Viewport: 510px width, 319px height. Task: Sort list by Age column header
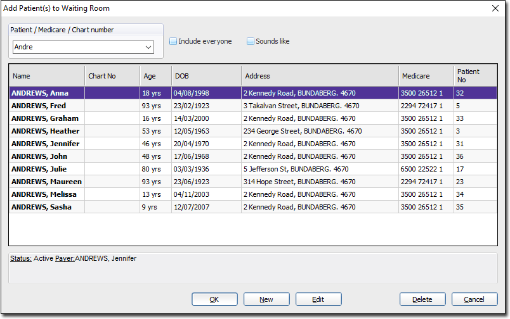click(x=155, y=76)
